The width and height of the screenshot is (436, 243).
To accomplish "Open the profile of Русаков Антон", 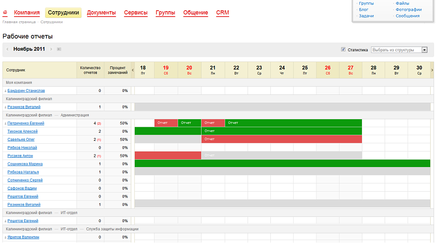I will 20,156.
